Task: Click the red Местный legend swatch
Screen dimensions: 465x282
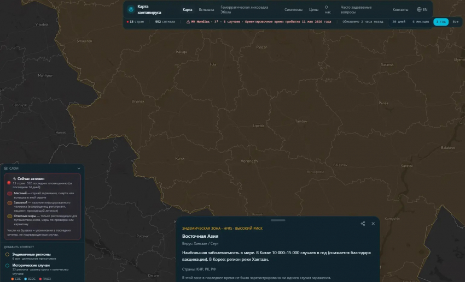Action: point(10,193)
